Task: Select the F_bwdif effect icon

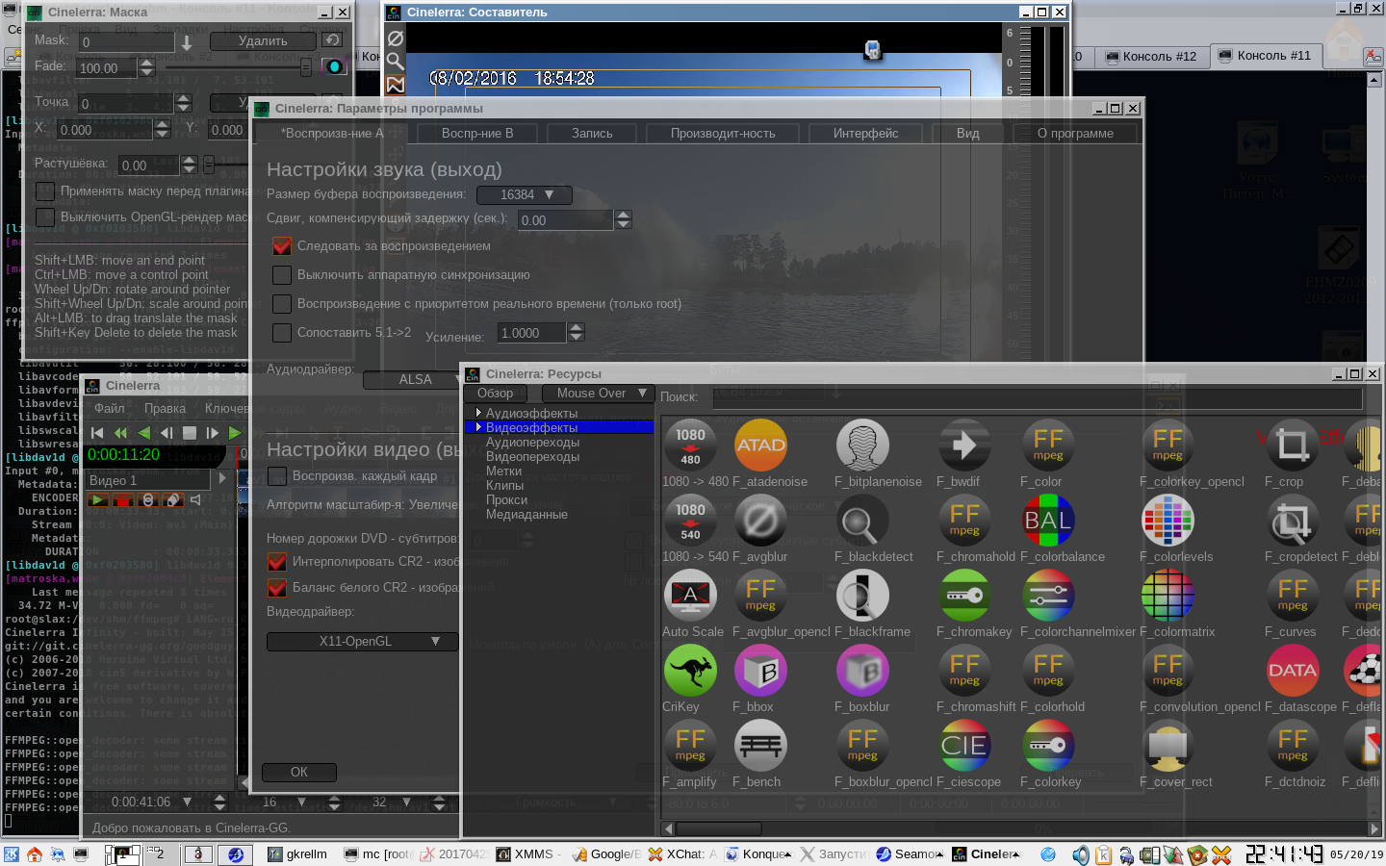Action: (964, 446)
